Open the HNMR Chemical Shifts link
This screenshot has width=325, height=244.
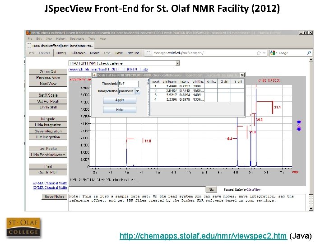tap(50, 183)
